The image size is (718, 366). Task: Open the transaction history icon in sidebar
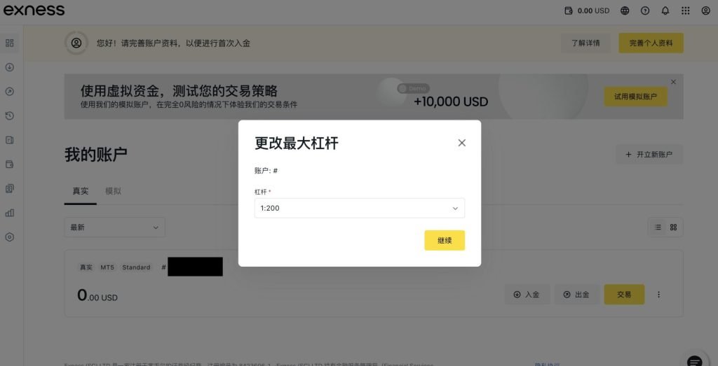pos(10,116)
